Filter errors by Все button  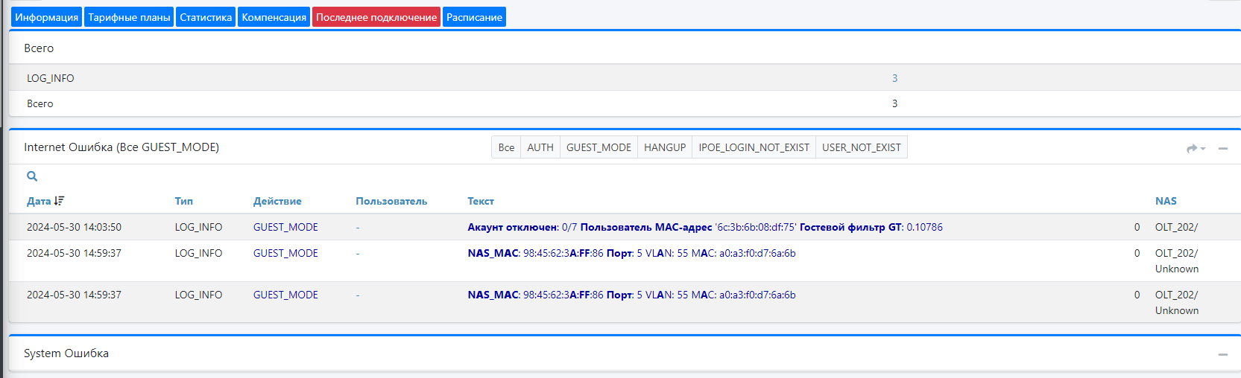click(x=506, y=147)
